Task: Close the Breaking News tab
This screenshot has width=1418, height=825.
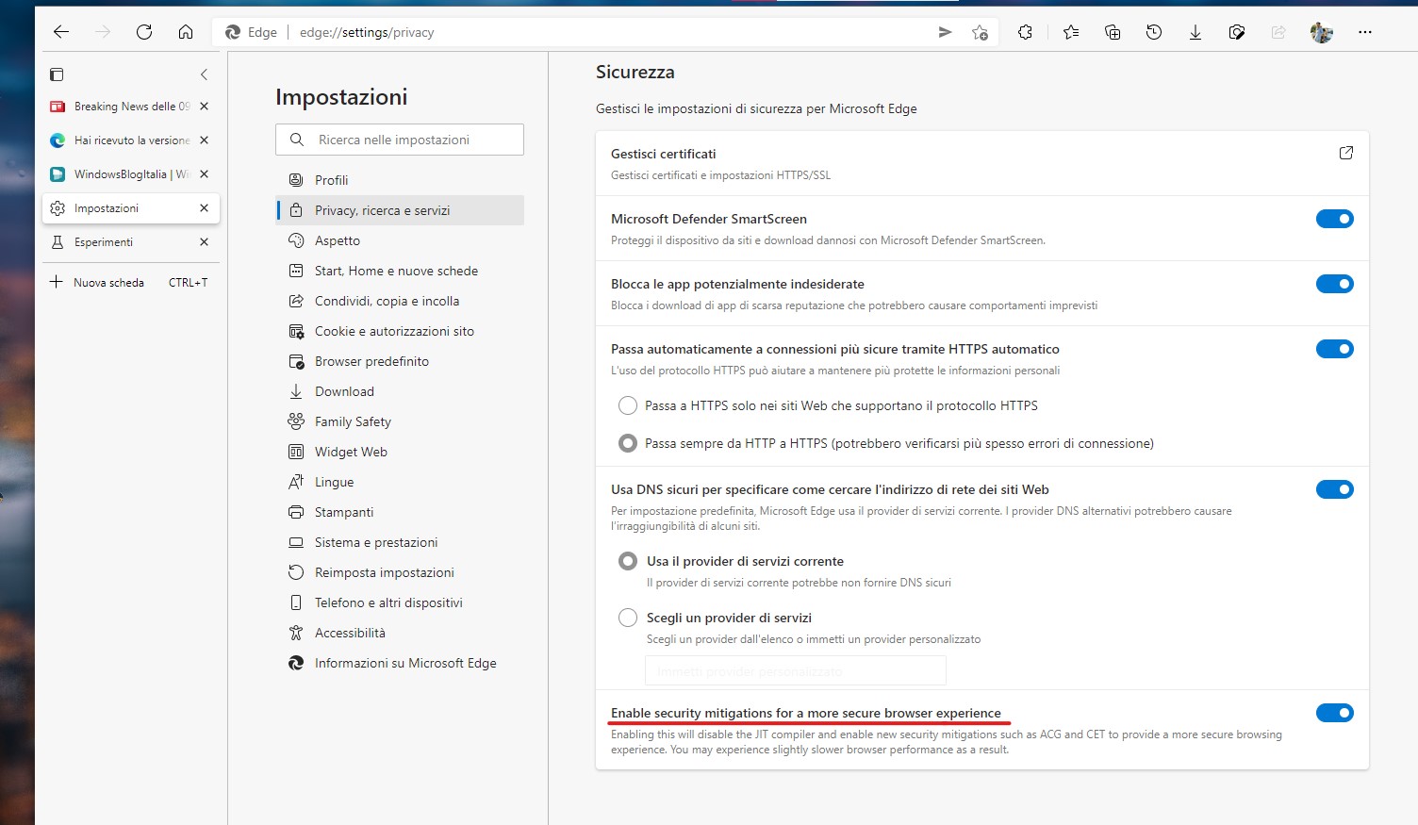Action: (x=204, y=107)
